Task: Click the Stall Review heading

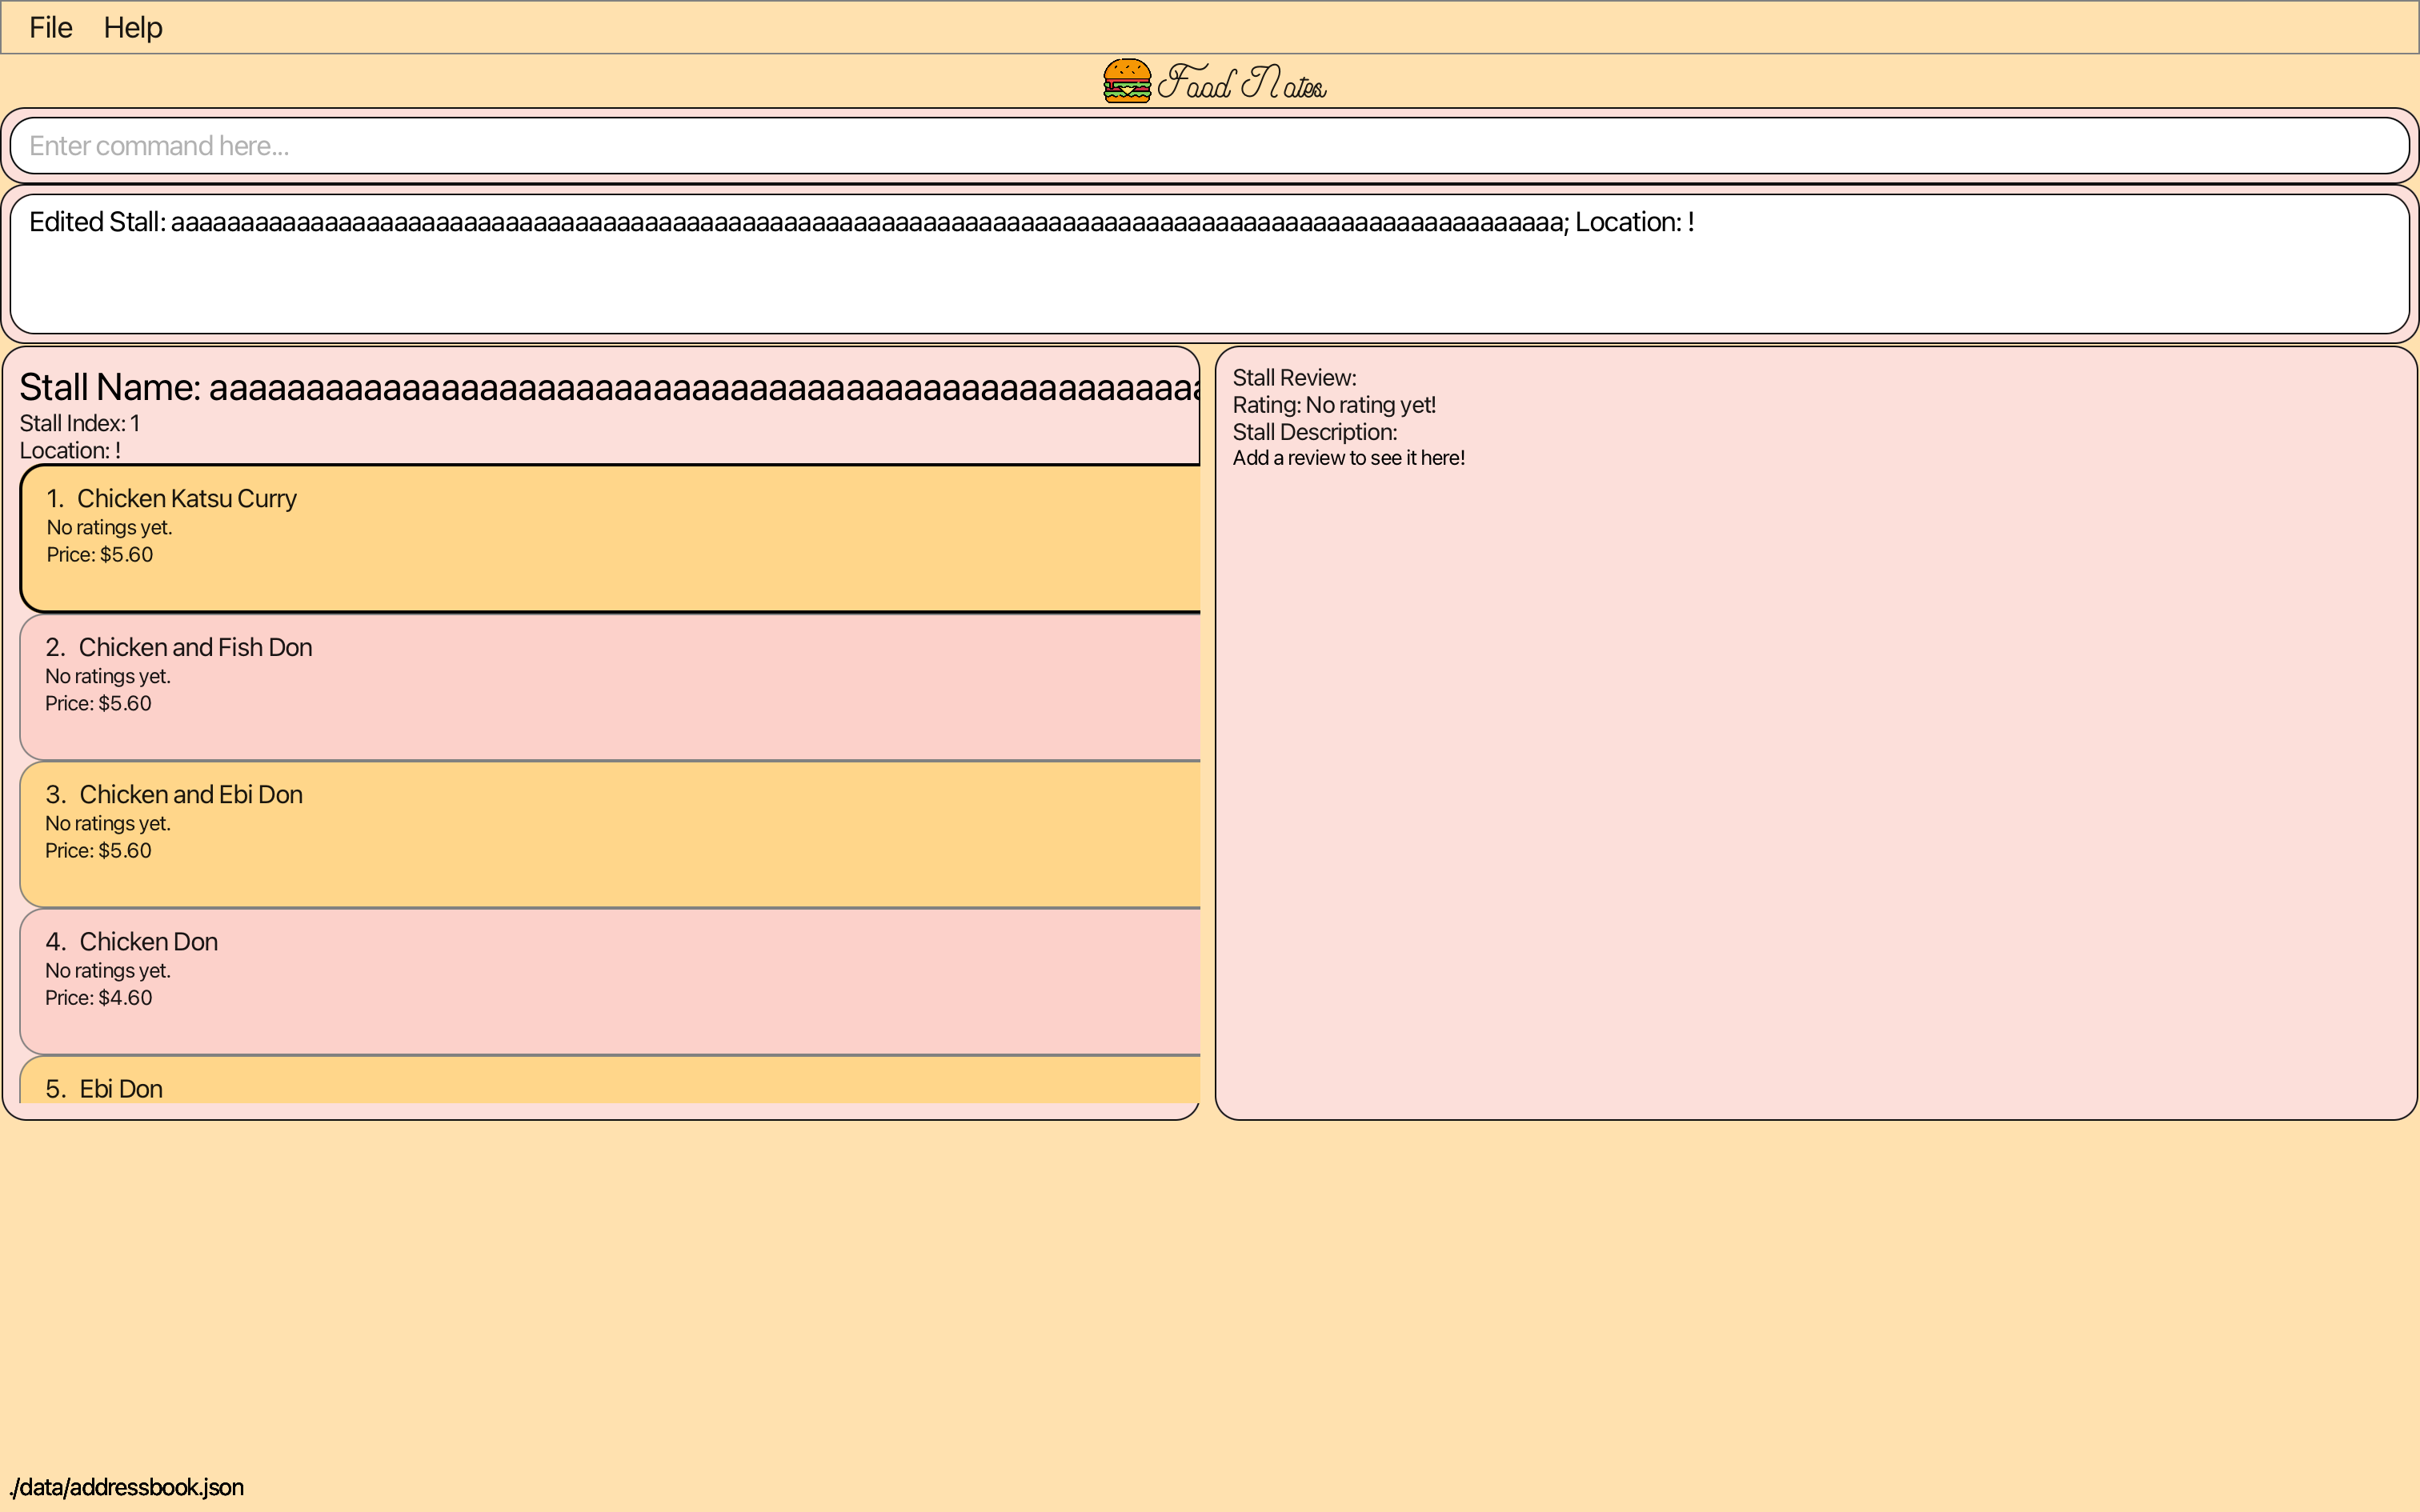Action: (x=1294, y=378)
